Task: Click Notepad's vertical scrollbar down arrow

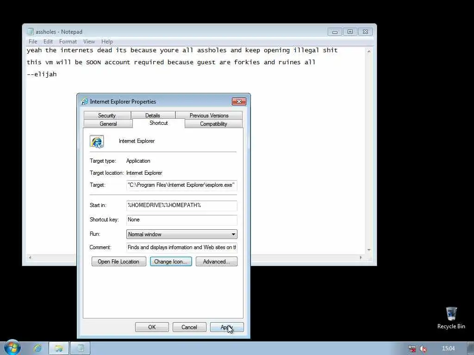Action: pos(369,250)
